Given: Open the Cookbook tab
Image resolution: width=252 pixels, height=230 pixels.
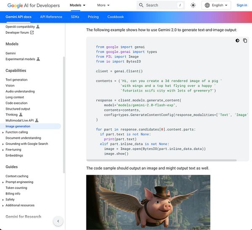Looking at the screenshot, I should tap(115, 17).
